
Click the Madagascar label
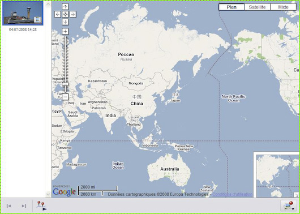[76, 164]
